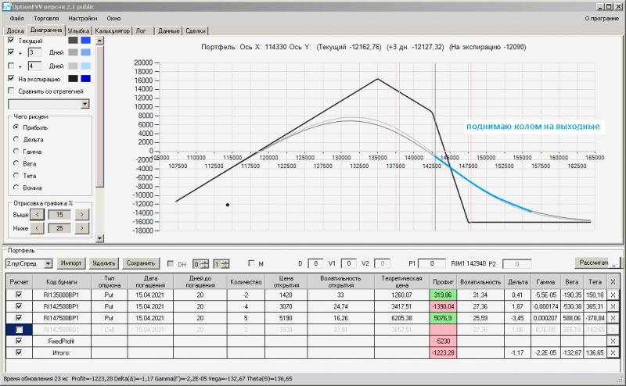Click the Профит column header
Viewport: 626px width, 386px height.
(x=443, y=282)
